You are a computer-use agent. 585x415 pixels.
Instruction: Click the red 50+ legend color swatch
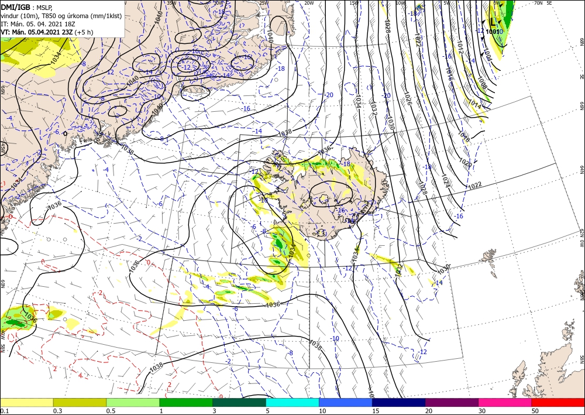[558, 402]
